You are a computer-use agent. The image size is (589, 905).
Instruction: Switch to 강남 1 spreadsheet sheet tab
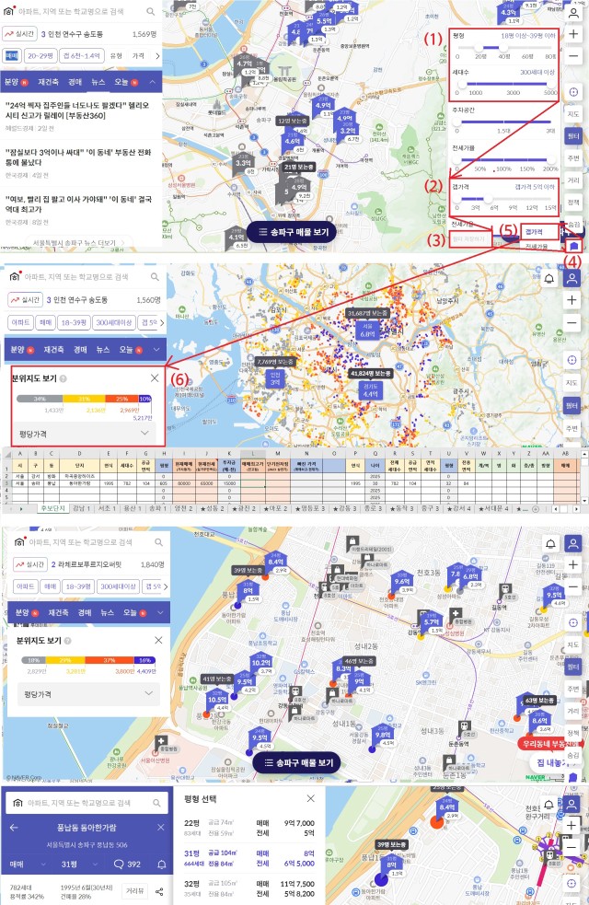point(81,508)
